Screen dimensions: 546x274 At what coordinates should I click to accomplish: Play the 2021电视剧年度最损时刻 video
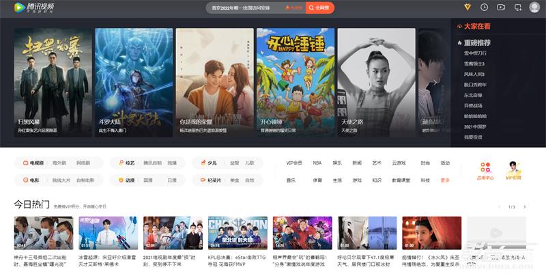(x=173, y=233)
